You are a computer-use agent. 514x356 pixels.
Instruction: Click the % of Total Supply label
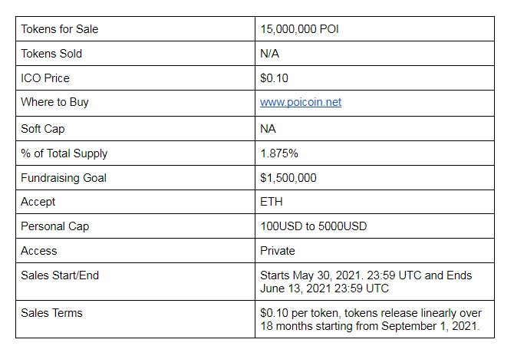(x=64, y=153)
